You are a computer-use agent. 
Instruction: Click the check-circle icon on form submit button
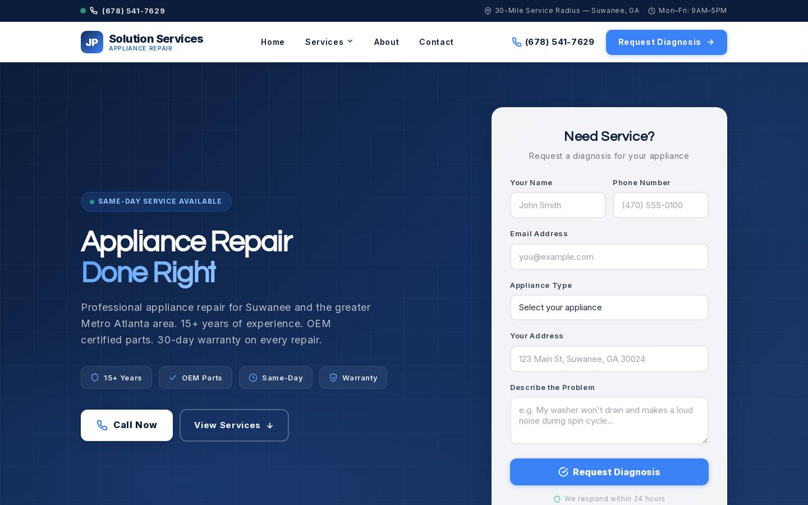pos(563,472)
